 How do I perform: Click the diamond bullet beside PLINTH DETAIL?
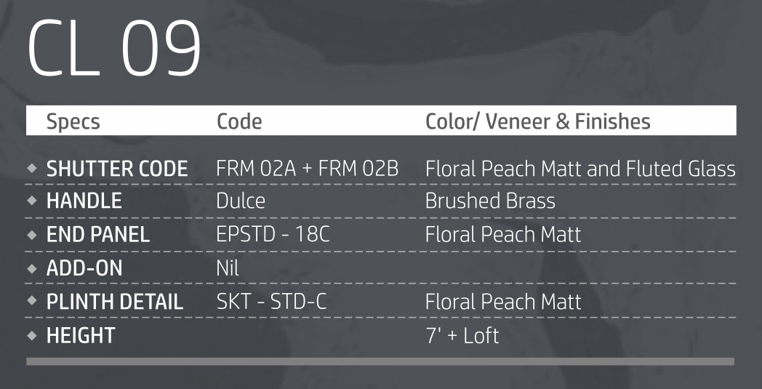tap(31, 302)
